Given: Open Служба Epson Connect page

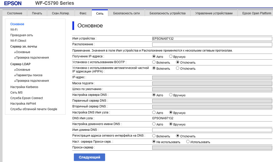Looking at the screenshot, I should point(26,98).
